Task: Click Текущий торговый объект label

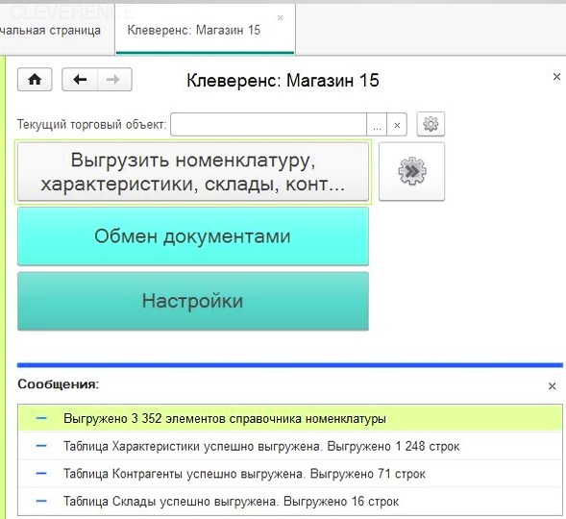Action: [x=92, y=125]
